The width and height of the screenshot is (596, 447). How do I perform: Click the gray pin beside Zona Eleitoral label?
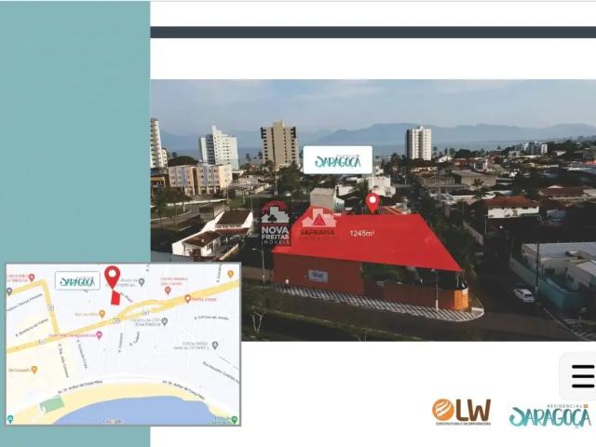164,322
